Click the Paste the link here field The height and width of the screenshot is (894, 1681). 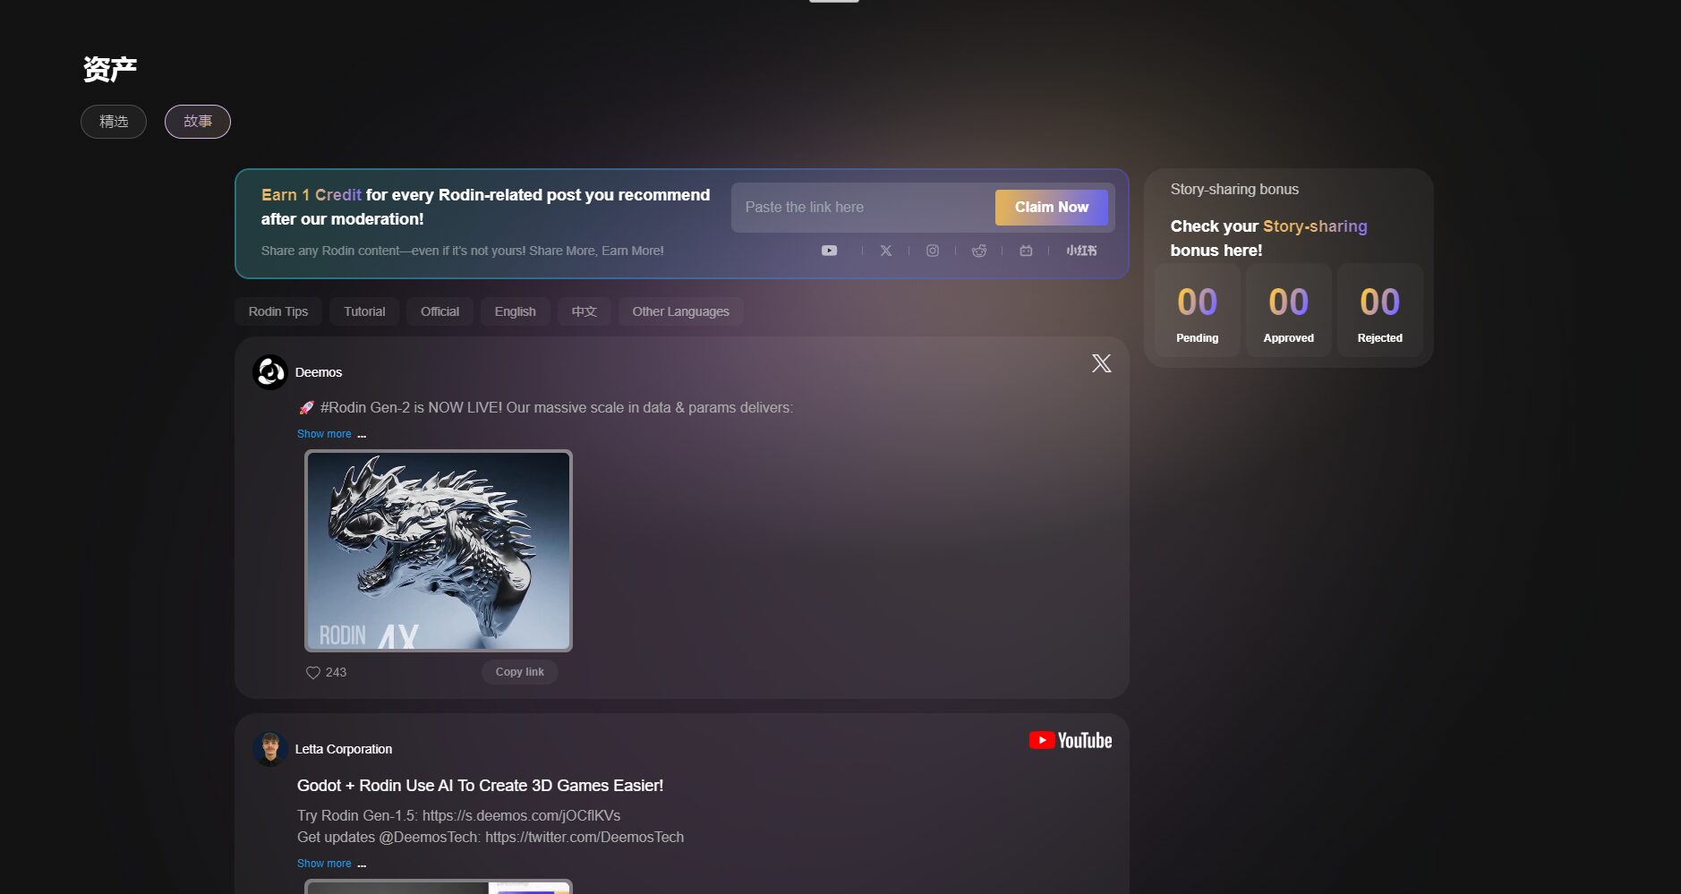coord(861,208)
